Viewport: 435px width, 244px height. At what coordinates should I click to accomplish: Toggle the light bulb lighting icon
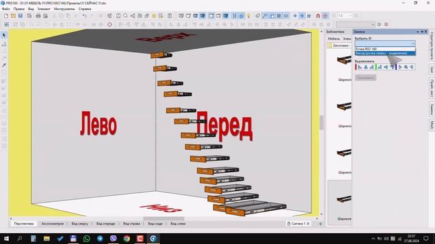point(249,16)
